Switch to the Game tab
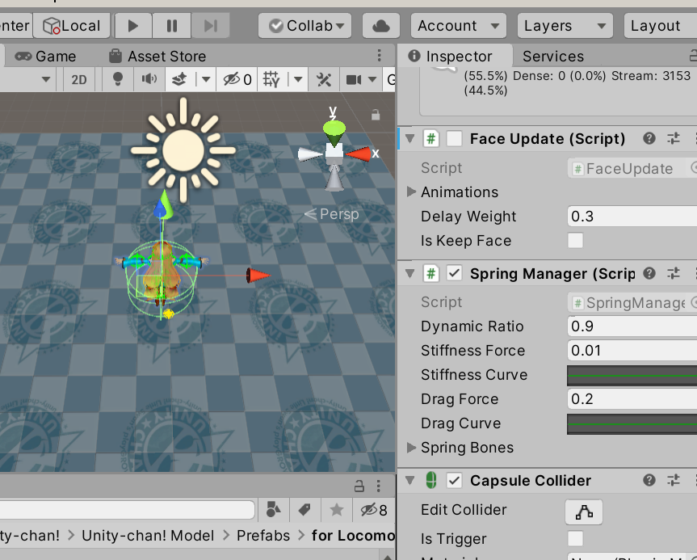697x560 pixels. [46, 57]
